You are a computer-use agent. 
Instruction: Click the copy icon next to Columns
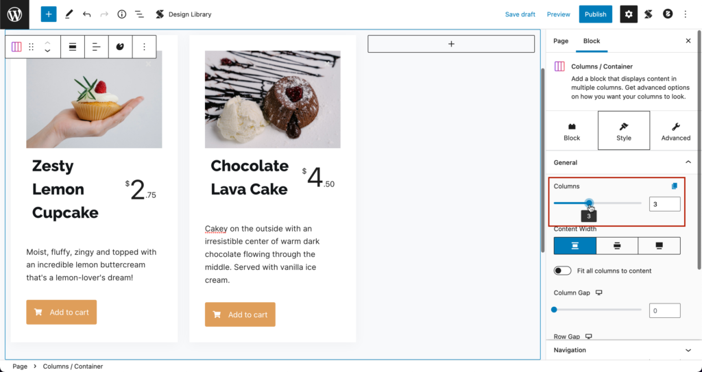pyautogui.click(x=675, y=186)
